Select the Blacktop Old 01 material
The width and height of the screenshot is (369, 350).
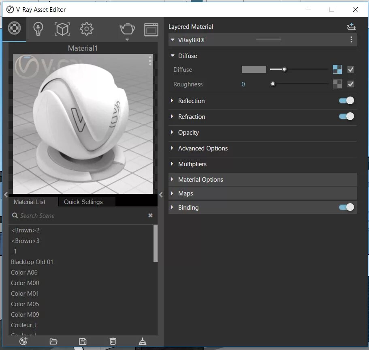click(x=32, y=262)
